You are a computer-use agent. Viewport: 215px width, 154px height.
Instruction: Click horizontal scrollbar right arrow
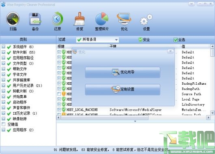point(209,118)
